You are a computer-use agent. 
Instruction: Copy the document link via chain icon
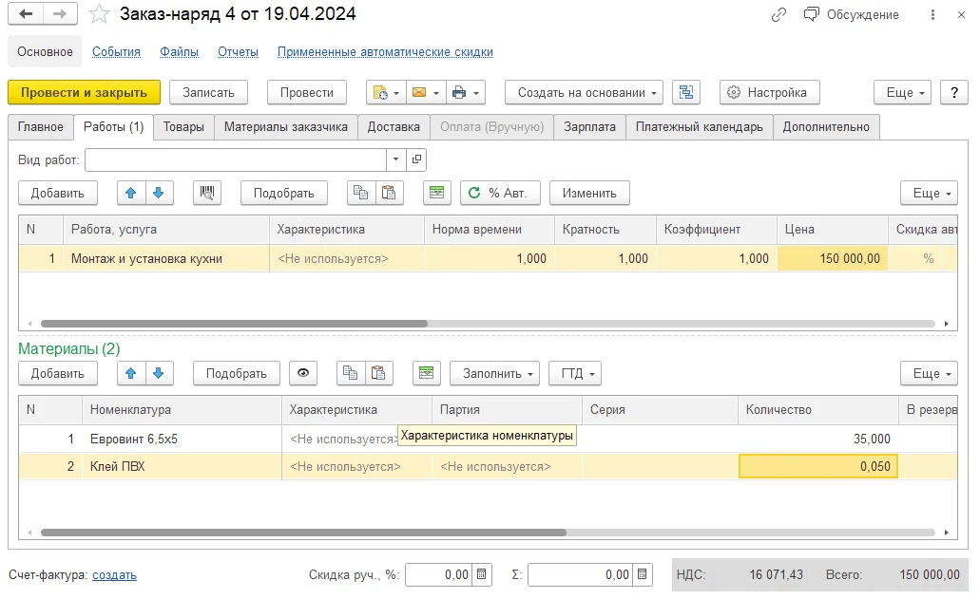tap(778, 15)
